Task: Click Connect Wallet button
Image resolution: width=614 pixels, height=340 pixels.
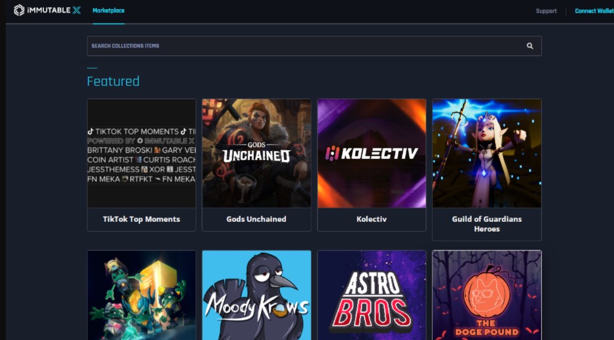Action: pyautogui.click(x=594, y=11)
